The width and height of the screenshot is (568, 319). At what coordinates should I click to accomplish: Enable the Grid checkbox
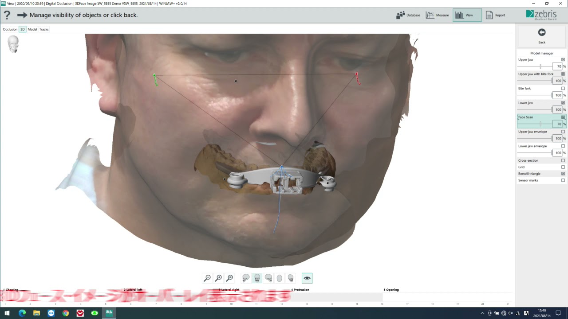pyautogui.click(x=563, y=167)
